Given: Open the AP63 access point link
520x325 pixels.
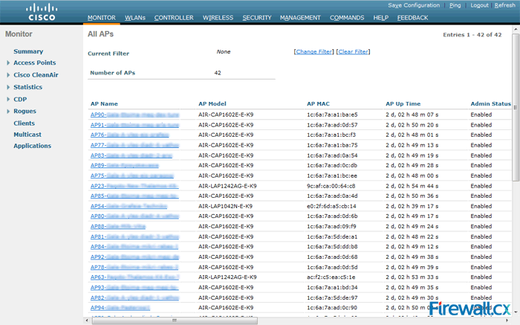Looking at the screenshot, I should click(134, 277).
